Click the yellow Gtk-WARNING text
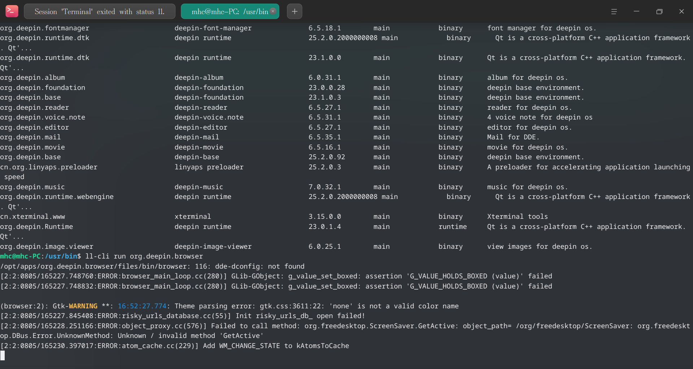Screen dimensions: 693x369 [83, 306]
